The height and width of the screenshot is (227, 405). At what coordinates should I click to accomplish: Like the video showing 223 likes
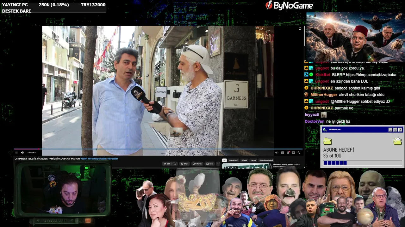coord(167,164)
